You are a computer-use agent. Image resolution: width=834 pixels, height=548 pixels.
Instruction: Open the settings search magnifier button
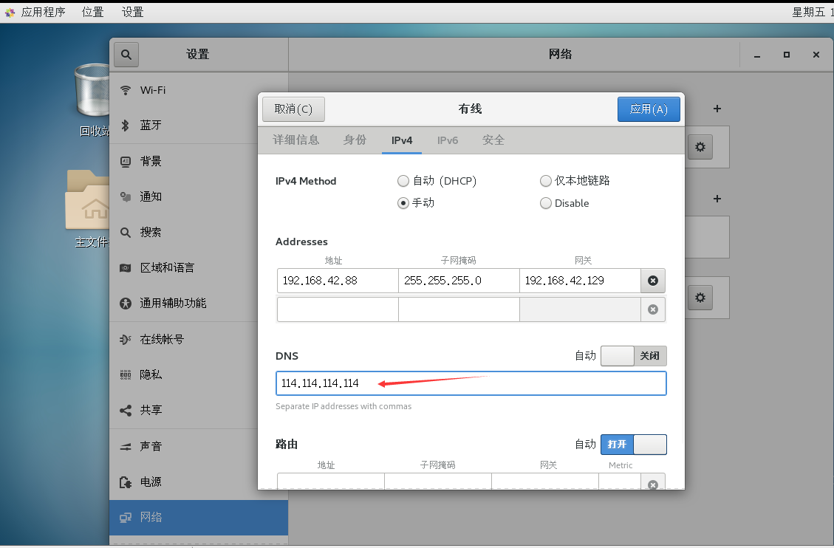coord(126,54)
